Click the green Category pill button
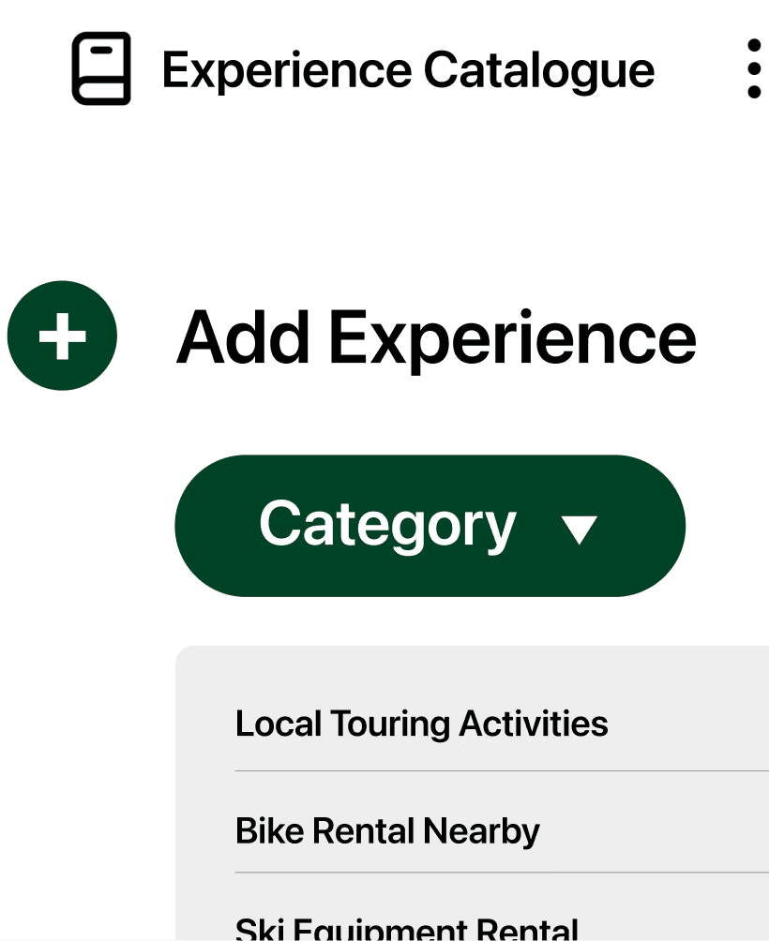 point(430,526)
